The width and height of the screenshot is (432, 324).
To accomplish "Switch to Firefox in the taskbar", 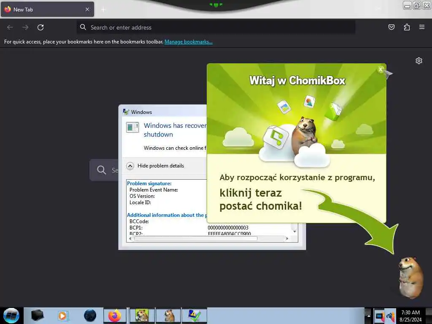I will point(115,316).
